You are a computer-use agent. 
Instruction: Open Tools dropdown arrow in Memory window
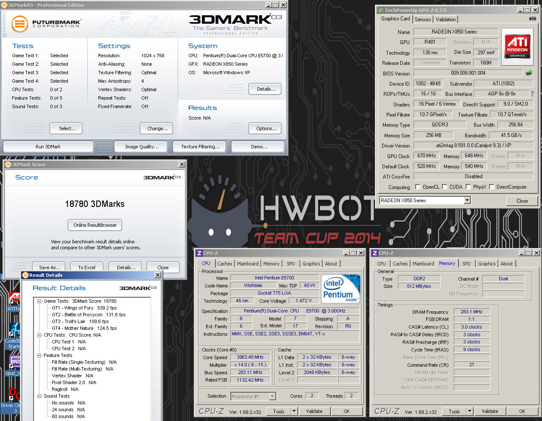(469, 411)
